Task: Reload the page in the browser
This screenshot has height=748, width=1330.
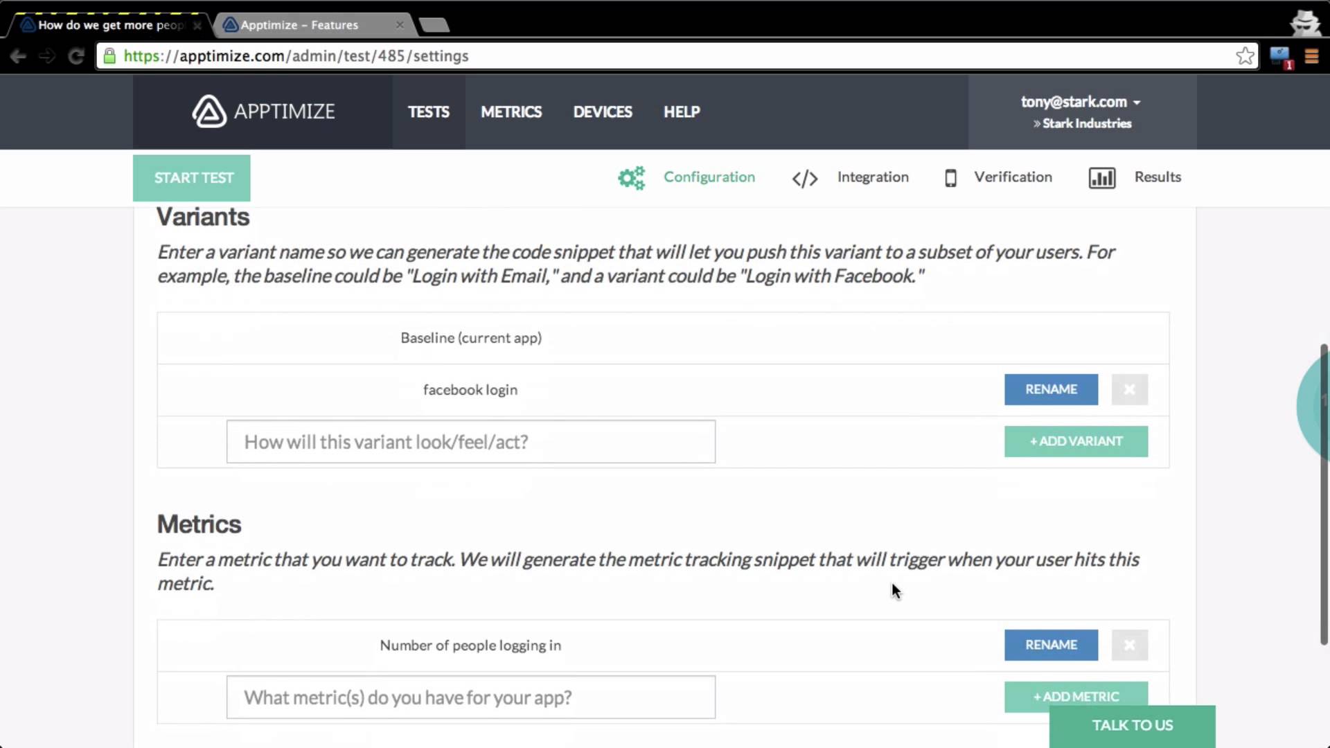Action: 76,56
